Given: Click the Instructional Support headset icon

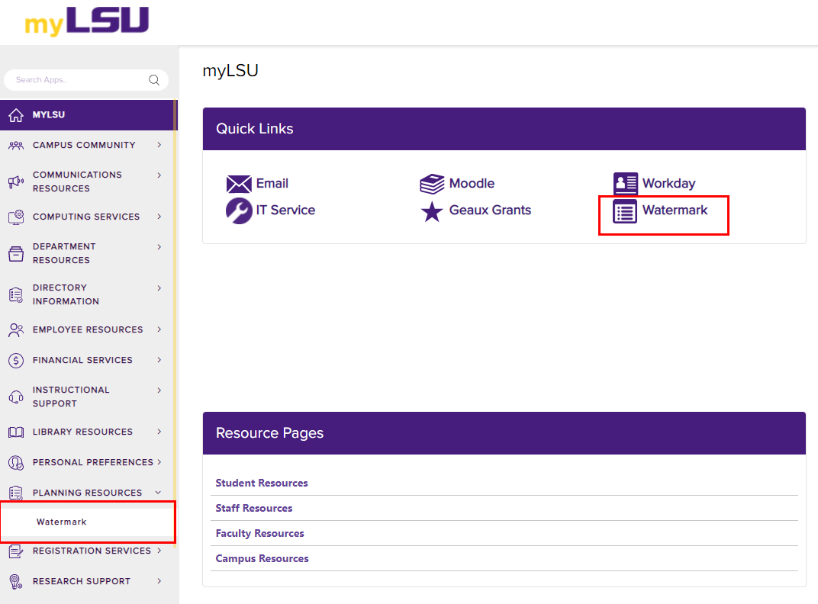Looking at the screenshot, I should tap(16, 397).
